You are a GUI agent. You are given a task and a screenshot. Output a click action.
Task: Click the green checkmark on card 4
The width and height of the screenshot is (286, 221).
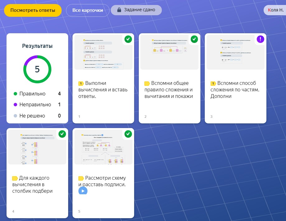[62, 134]
